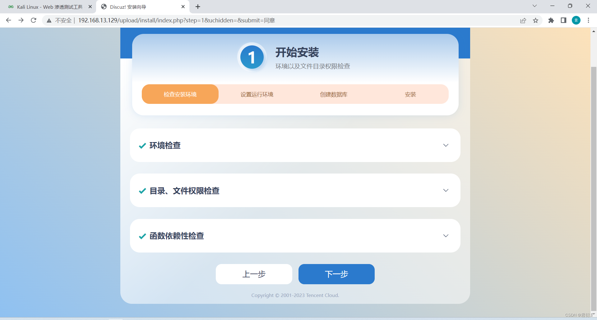Select the 检查安装环境 step
Image resolution: width=597 pixels, height=320 pixels.
pyautogui.click(x=180, y=94)
